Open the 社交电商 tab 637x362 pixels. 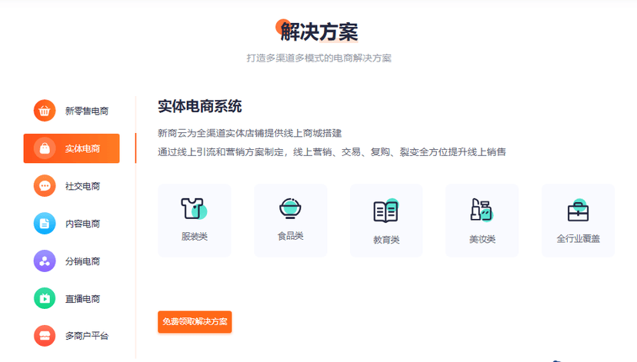(x=72, y=186)
